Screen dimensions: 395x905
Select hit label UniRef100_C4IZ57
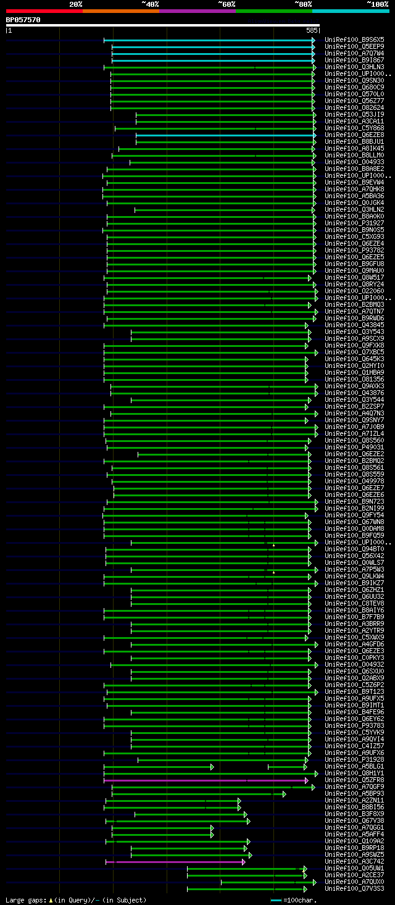click(x=354, y=746)
